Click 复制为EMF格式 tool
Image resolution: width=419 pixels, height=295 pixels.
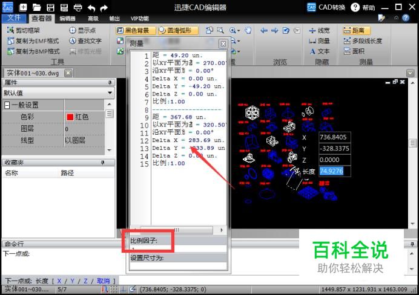pos(33,41)
